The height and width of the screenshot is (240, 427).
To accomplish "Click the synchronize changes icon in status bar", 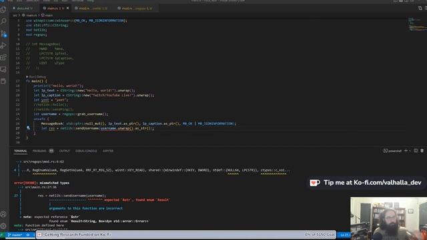I will (27, 235).
